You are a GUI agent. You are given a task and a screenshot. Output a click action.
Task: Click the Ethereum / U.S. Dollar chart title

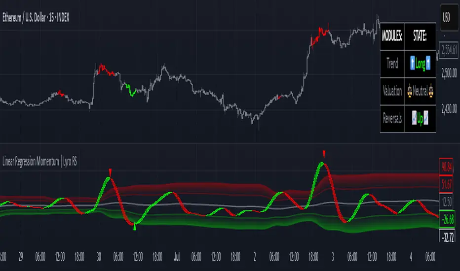click(x=36, y=18)
